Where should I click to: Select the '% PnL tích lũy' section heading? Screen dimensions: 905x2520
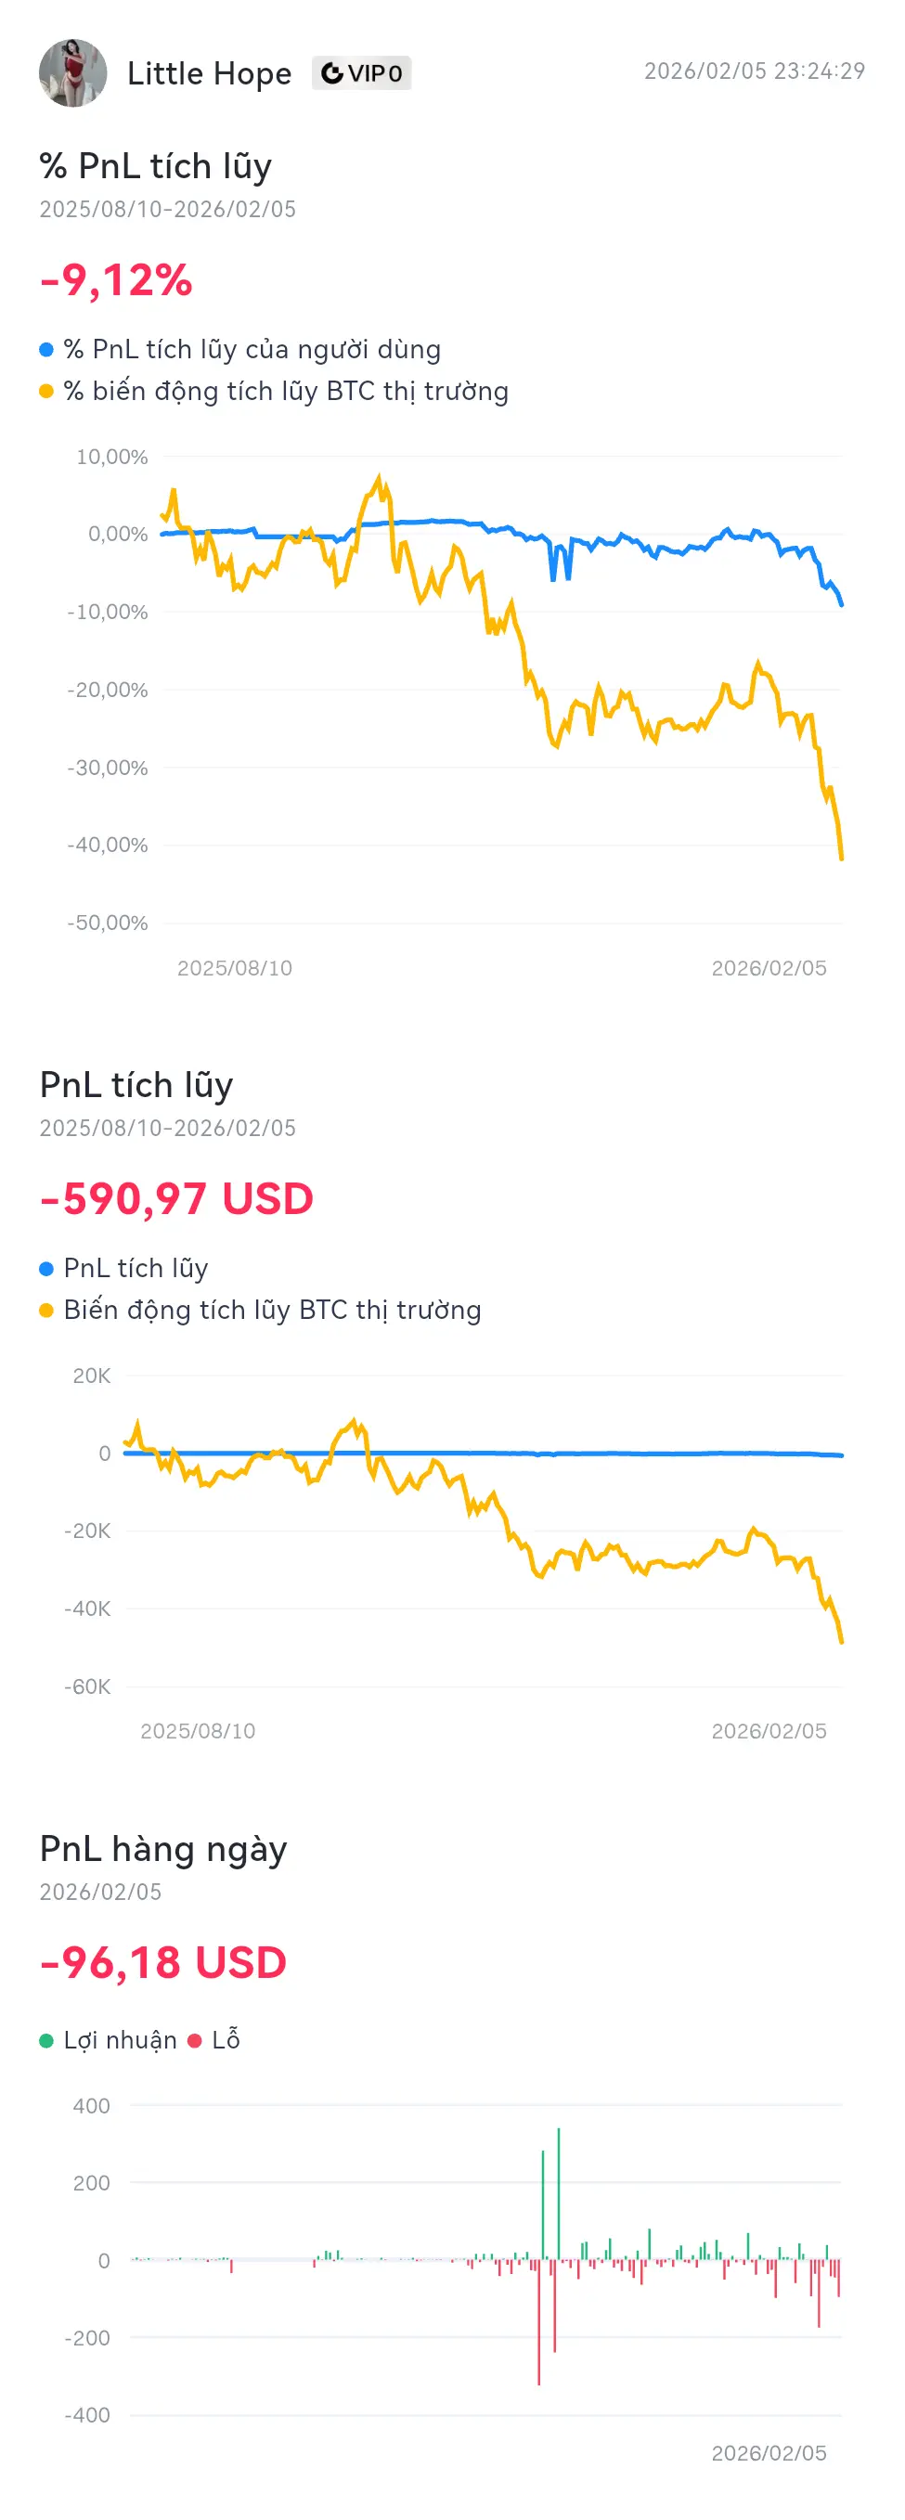156,166
